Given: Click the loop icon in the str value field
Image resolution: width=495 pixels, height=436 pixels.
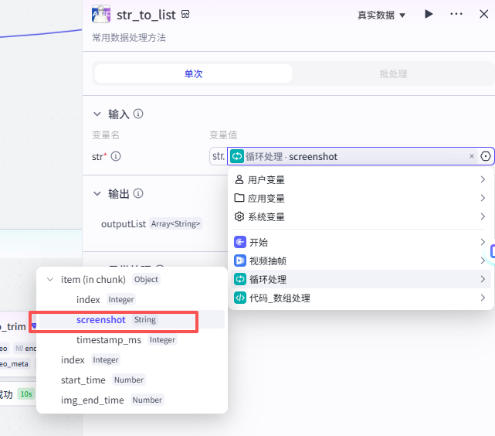Looking at the screenshot, I should [237, 156].
